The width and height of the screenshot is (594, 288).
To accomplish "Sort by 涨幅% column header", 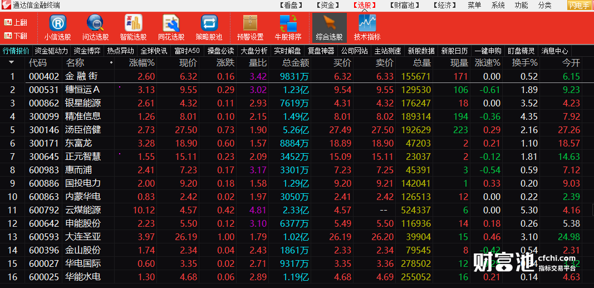I will click(142, 63).
